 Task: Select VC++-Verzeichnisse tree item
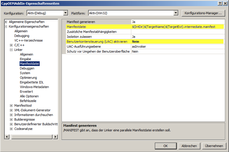(29, 40)
